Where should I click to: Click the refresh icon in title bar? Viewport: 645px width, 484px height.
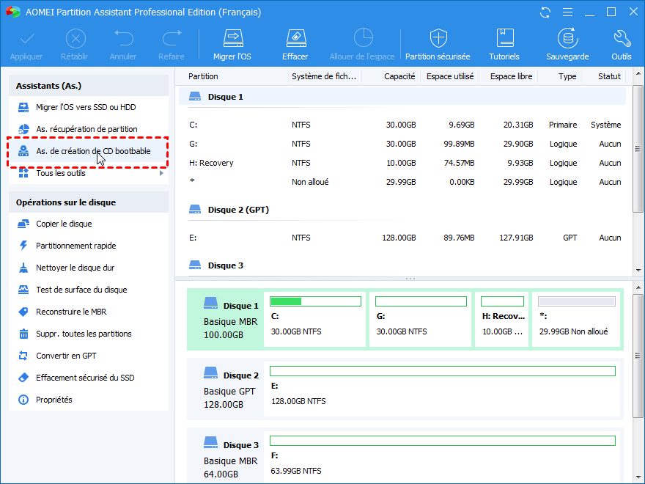pyautogui.click(x=545, y=12)
